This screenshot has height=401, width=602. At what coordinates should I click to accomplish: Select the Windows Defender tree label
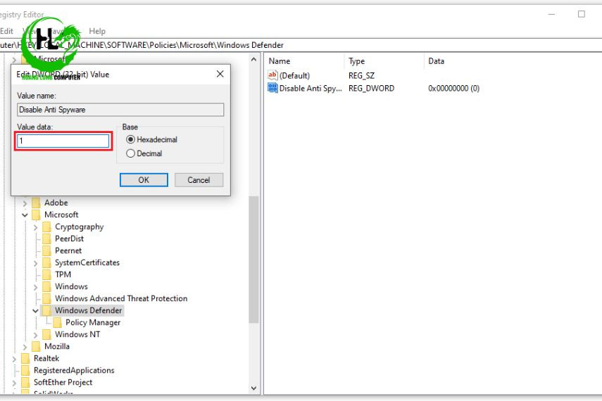click(88, 310)
